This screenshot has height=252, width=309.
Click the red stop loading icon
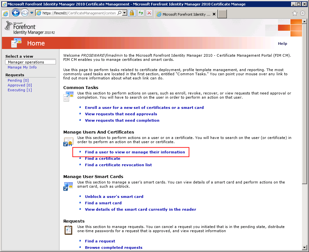tap(149, 13)
